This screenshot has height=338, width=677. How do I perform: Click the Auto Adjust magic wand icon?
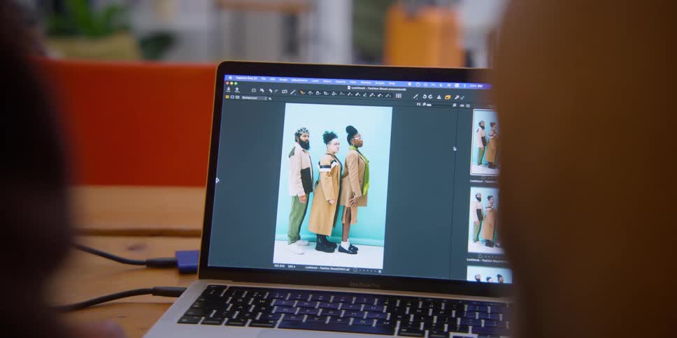(x=293, y=91)
